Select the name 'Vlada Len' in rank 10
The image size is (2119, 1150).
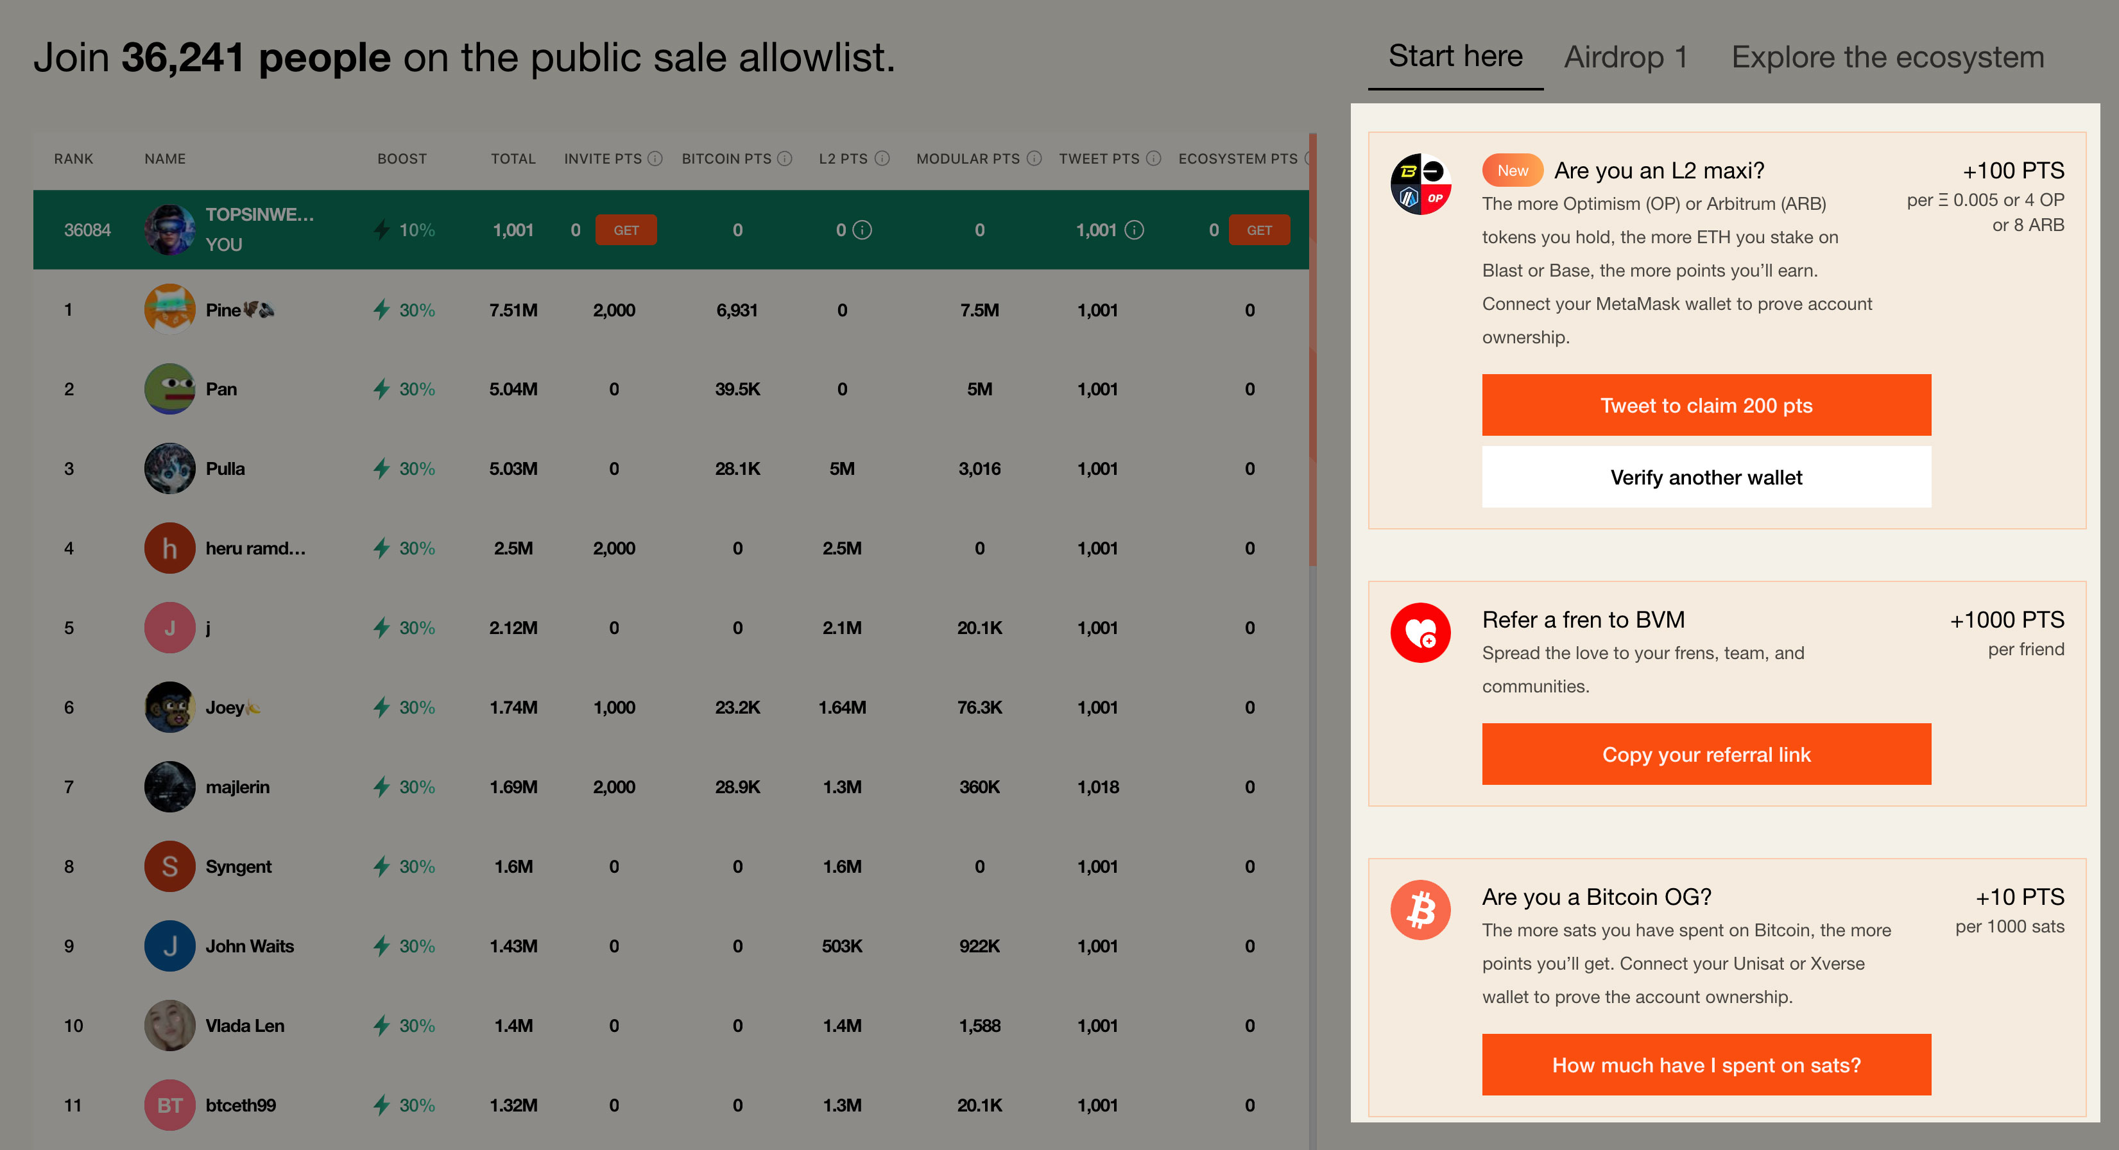click(245, 1026)
